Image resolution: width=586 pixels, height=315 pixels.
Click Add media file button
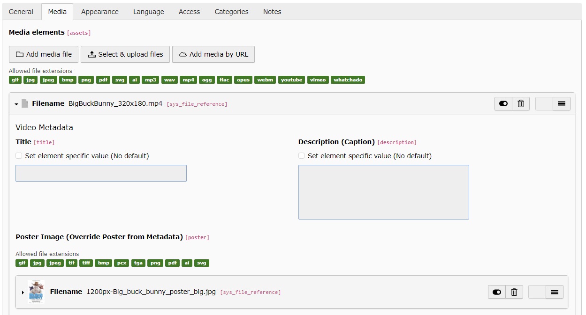(x=44, y=54)
